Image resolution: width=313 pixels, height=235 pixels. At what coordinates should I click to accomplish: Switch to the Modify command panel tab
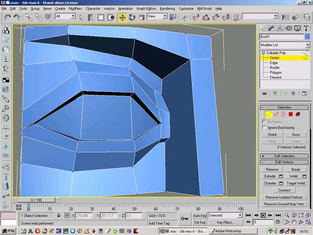271,28
